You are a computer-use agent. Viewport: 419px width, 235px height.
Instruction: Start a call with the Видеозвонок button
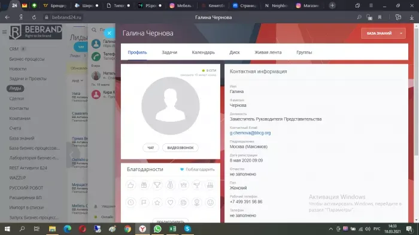[x=180, y=148]
